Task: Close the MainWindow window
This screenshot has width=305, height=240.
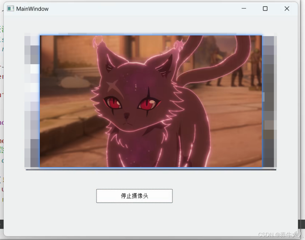Action: pos(287,9)
